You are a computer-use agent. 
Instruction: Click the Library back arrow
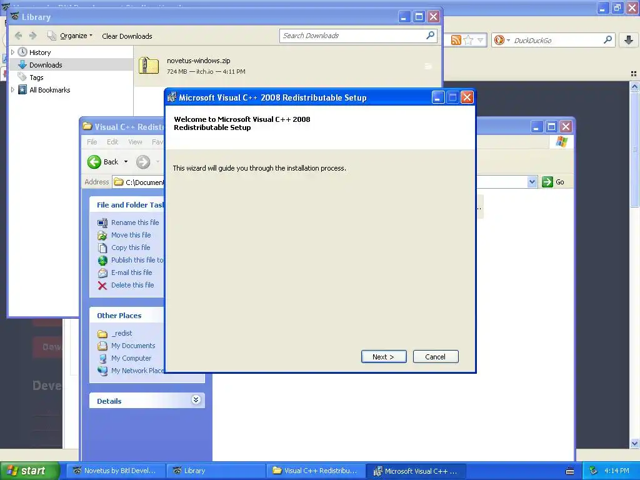[18, 36]
